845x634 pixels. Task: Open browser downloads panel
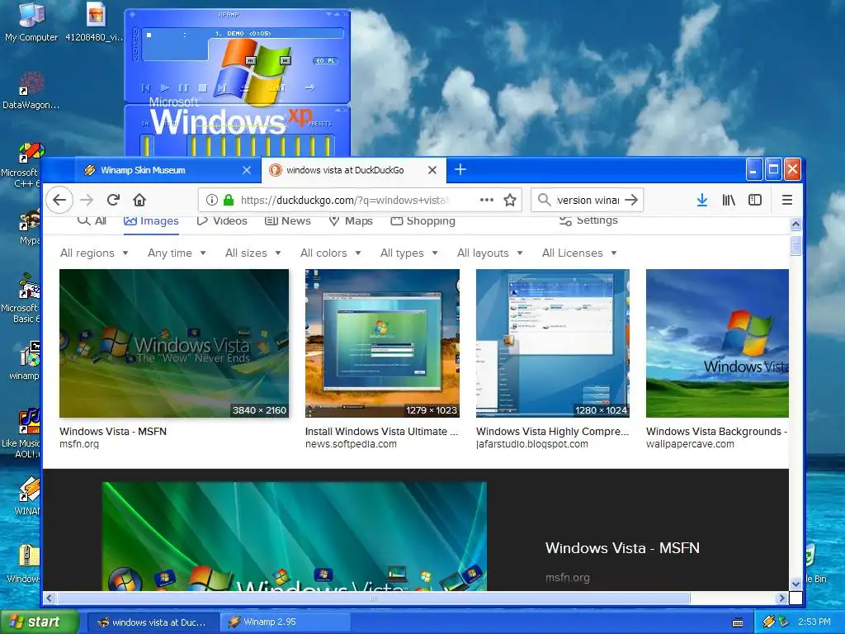[702, 200]
